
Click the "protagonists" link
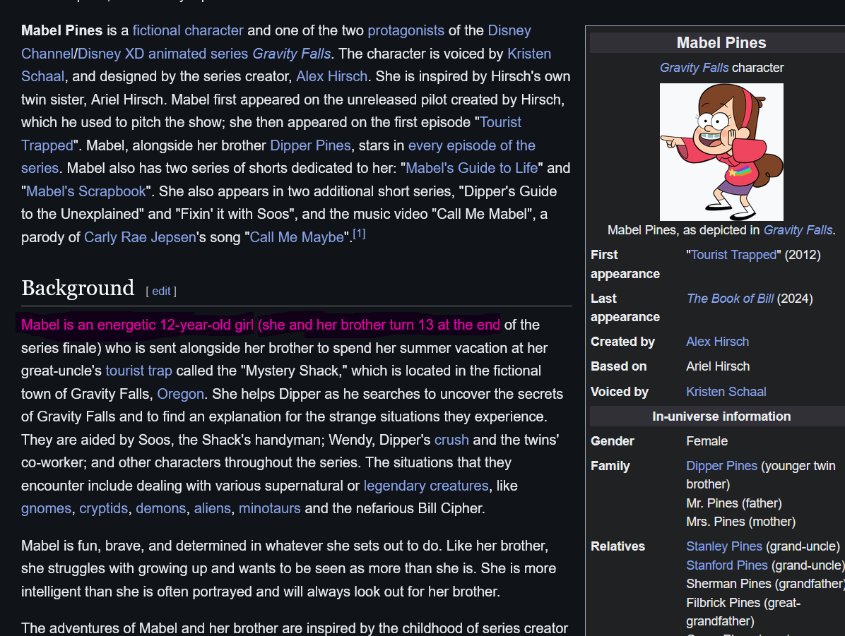pyautogui.click(x=406, y=30)
